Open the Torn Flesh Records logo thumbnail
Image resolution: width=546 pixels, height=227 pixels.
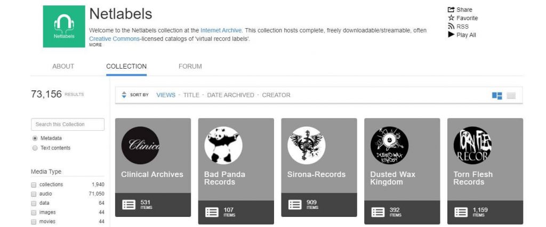(472, 146)
